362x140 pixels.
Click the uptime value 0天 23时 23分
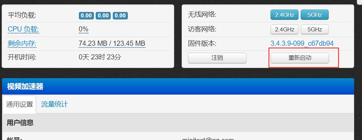click(x=100, y=57)
